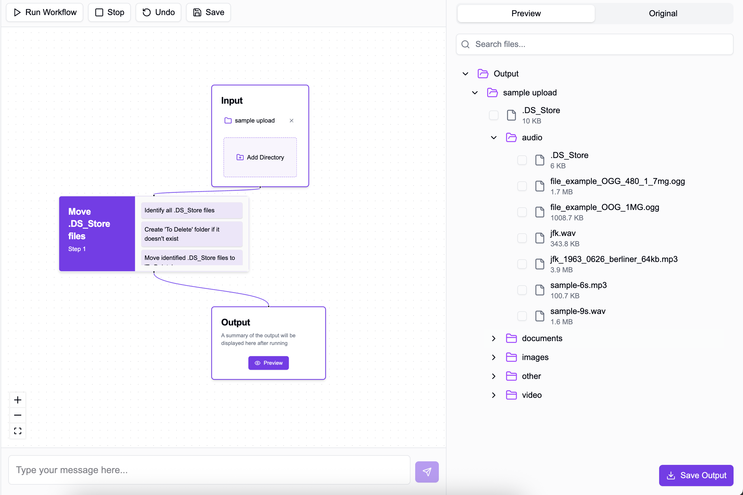
Task: Click the Save Output button
Action: 696,475
